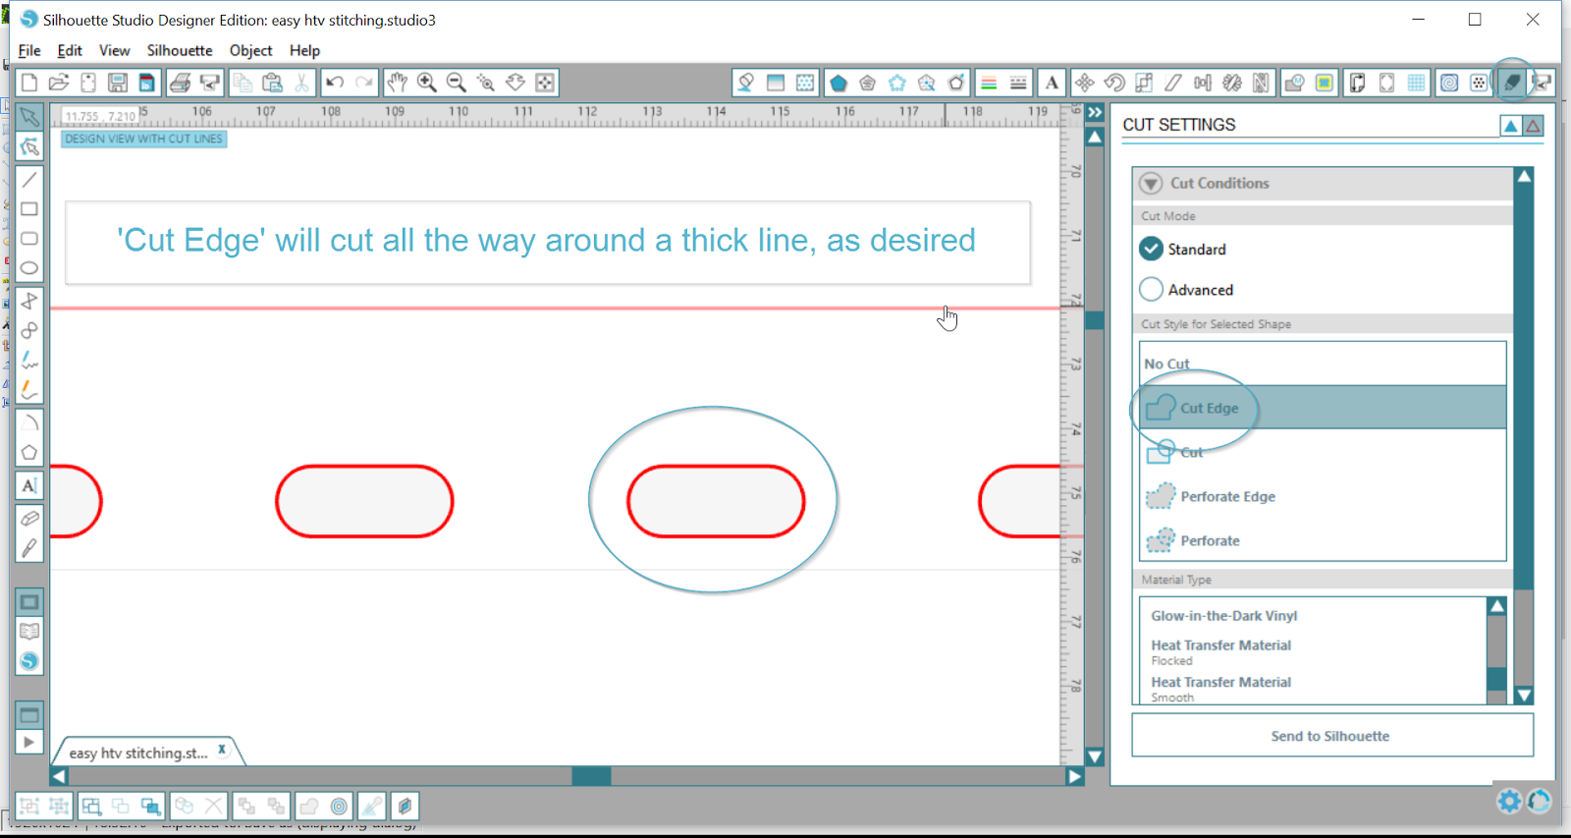
Task: Close the easy htv stitching document tab
Action: click(x=223, y=750)
